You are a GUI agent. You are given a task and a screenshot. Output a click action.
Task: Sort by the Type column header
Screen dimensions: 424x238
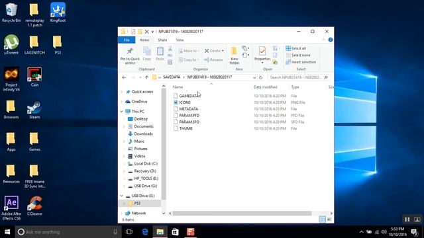(295, 87)
